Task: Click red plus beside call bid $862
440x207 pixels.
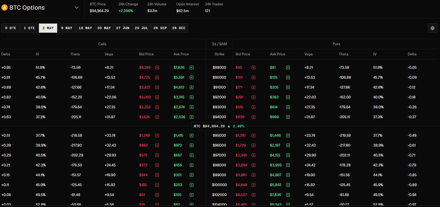Action: pyautogui.click(x=157, y=145)
